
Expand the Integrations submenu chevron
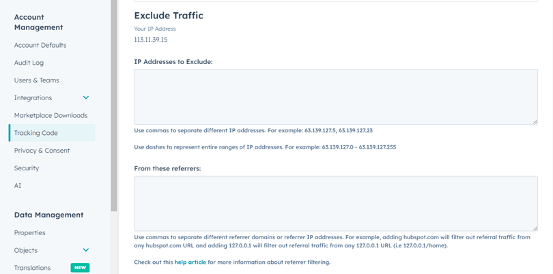click(x=86, y=97)
